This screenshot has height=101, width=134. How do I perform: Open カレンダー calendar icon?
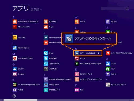[108, 22]
